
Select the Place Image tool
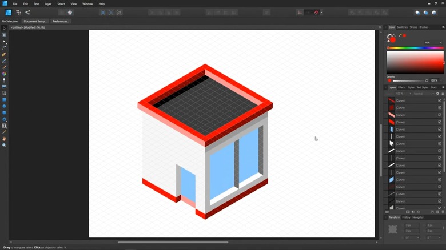pos(4,87)
